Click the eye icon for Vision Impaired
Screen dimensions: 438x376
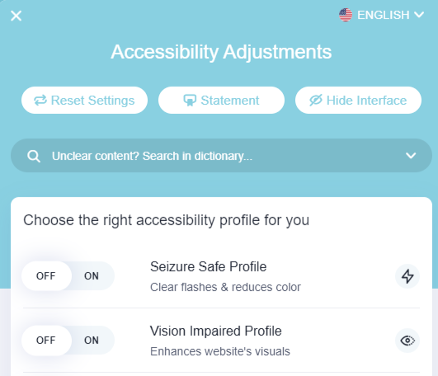(x=407, y=341)
